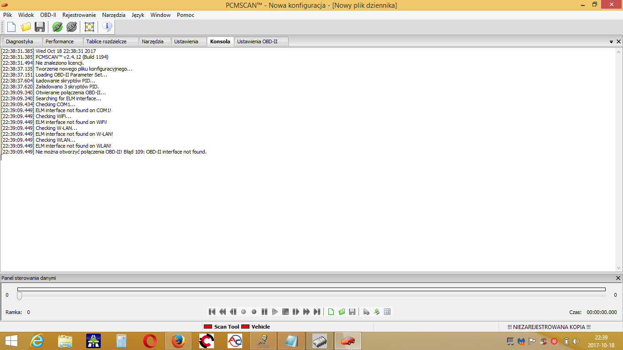
Task: Play the data log
Action: [x=275, y=312]
